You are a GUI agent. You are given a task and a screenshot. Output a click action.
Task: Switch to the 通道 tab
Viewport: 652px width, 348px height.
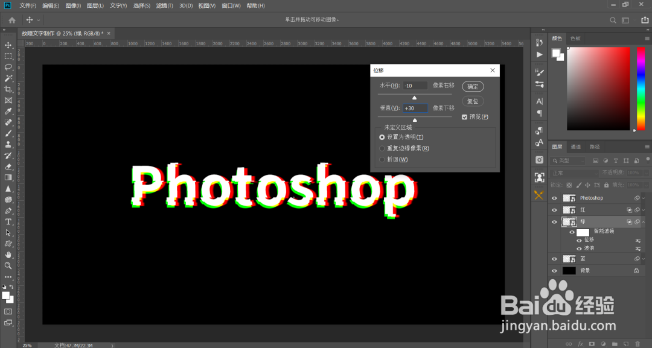[x=576, y=147]
